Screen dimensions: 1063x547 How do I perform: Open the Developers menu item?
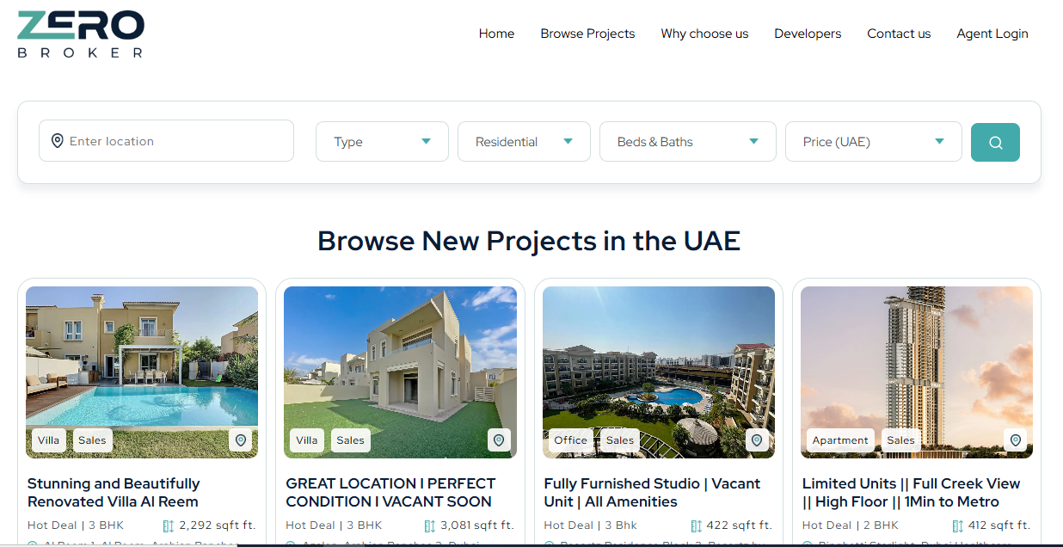(x=808, y=34)
